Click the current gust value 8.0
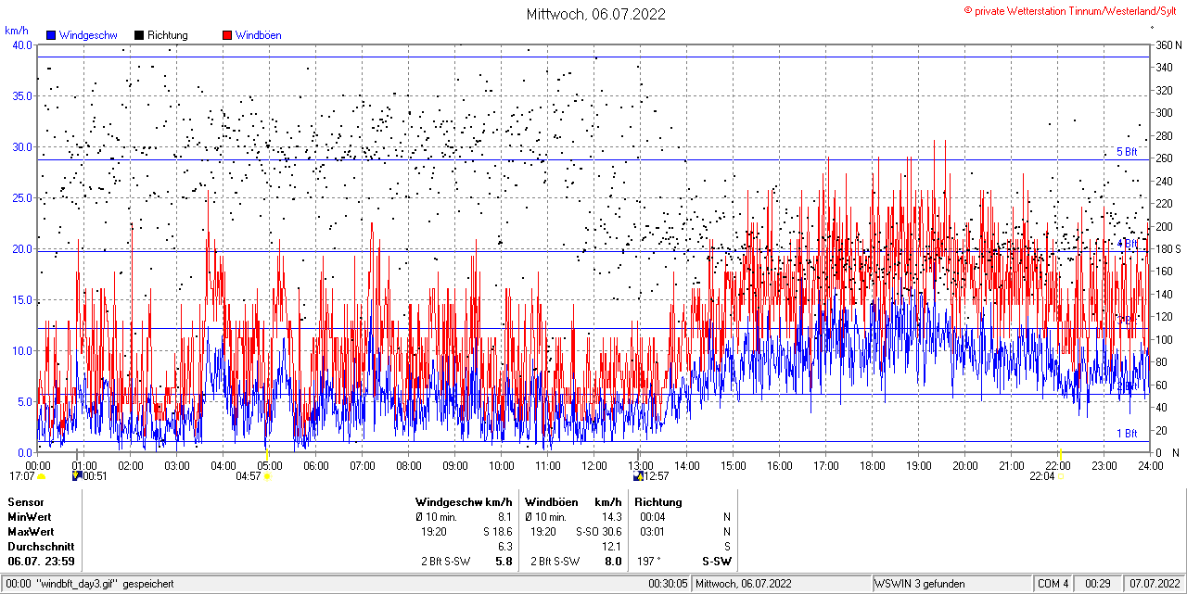1187x594 pixels. [x=613, y=562]
